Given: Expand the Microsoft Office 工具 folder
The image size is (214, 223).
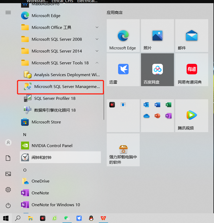Looking at the screenshot, I should 60,27.
